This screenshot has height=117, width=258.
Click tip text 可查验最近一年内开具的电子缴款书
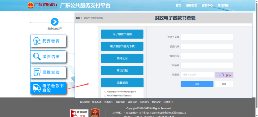pos(120,91)
